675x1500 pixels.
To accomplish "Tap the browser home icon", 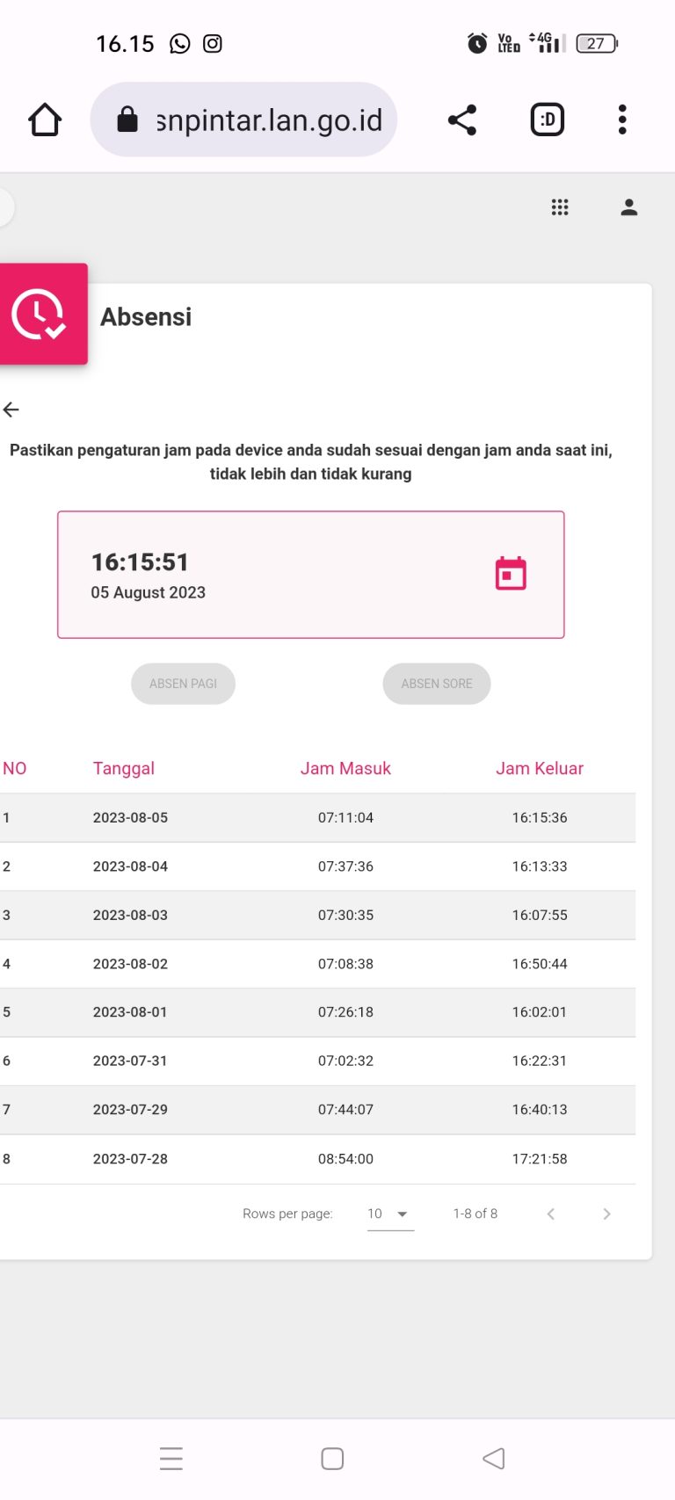I will (x=45, y=120).
